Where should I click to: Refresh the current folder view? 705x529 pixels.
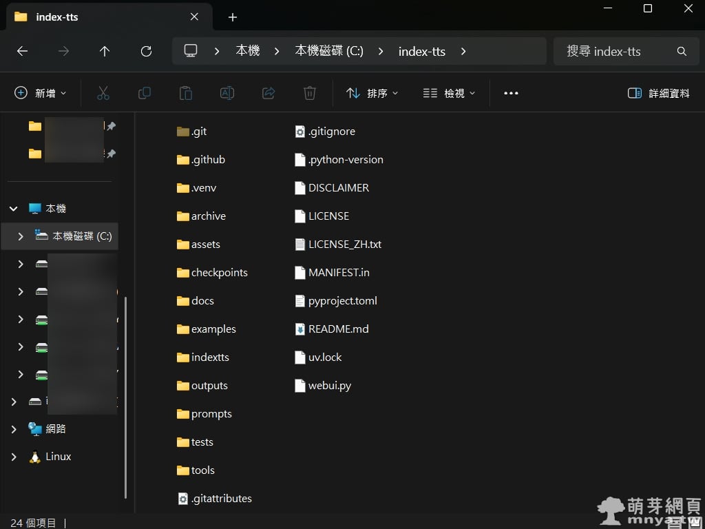pos(146,52)
